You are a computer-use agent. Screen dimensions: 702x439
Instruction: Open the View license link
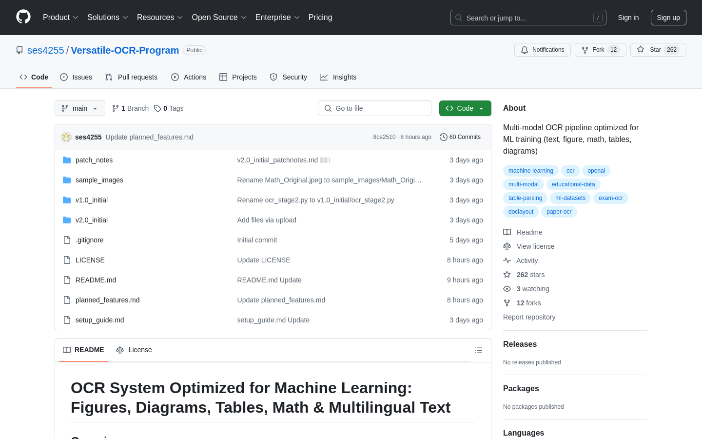click(529, 246)
